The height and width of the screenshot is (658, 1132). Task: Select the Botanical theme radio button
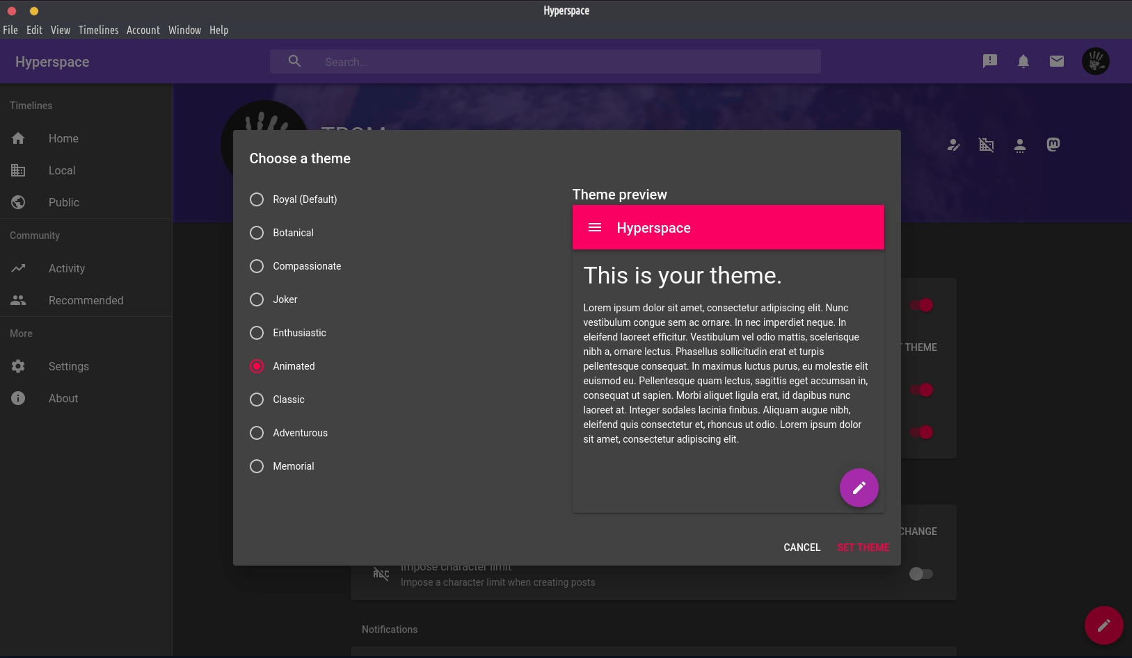tap(257, 233)
